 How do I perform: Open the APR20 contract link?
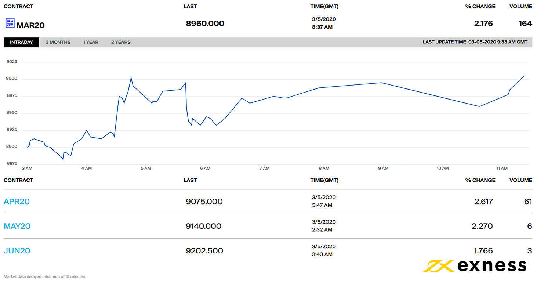coord(17,202)
